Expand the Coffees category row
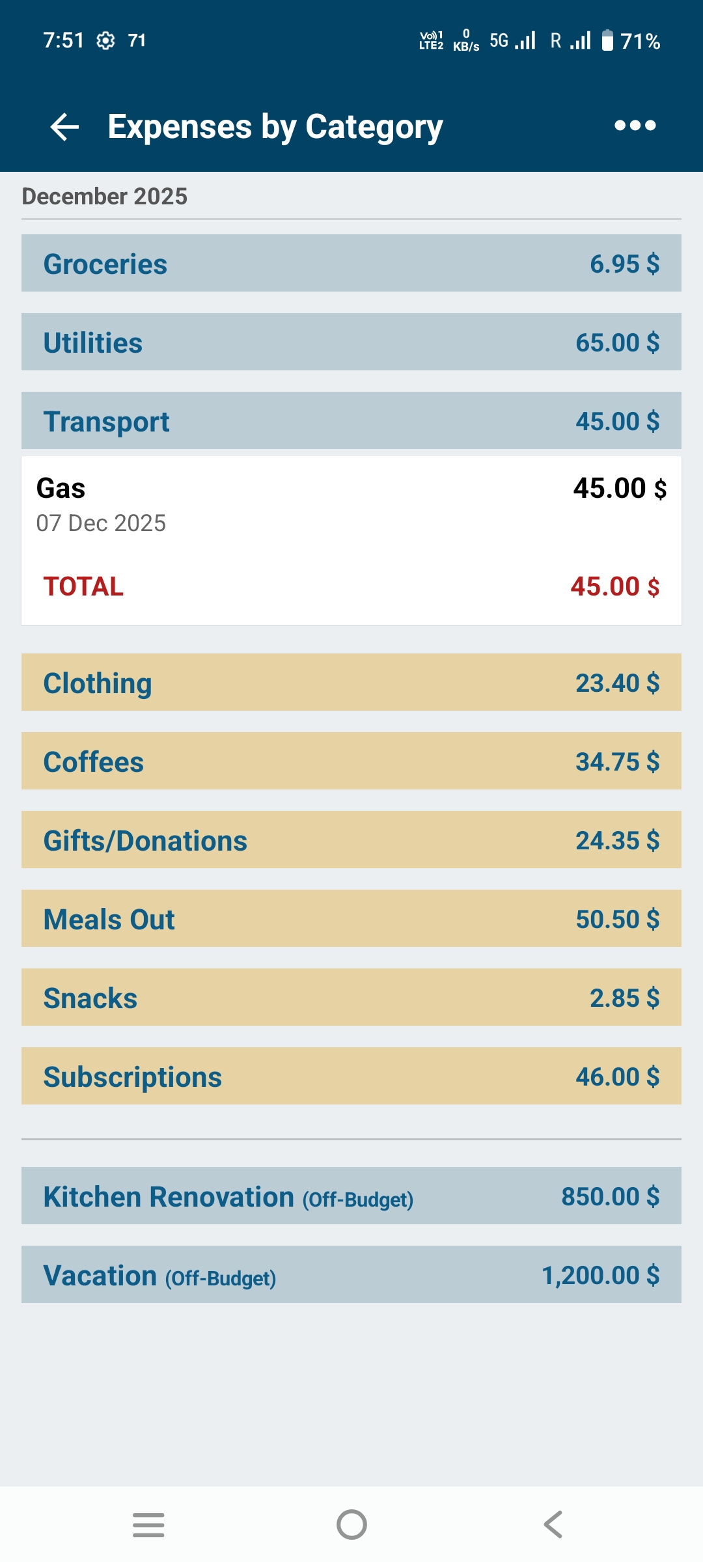703x1562 pixels. click(351, 761)
